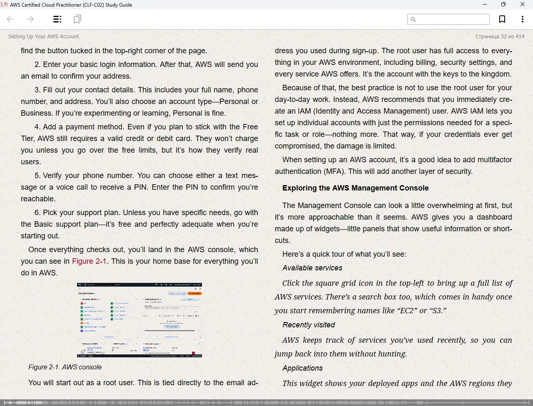
Task: Click the heading Exploring the AWS Management Console
Action: pos(355,188)
